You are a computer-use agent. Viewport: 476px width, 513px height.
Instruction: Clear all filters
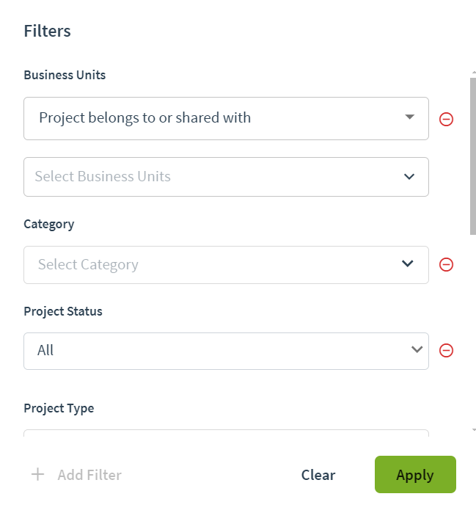[318, 475]
